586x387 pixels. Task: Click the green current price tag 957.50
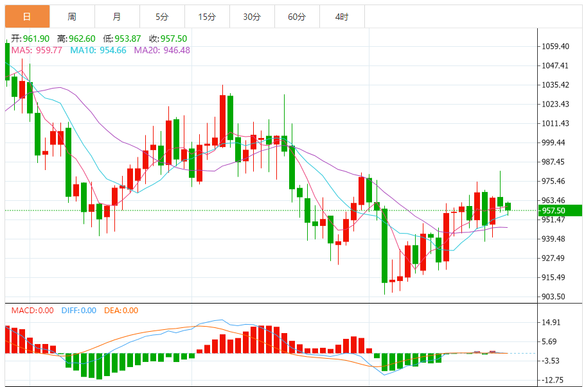click(x=560, y=211)
